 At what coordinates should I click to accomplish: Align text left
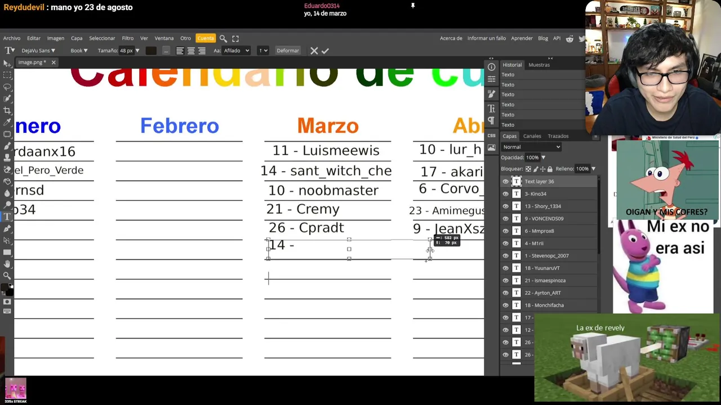click(x=180, y=51)
